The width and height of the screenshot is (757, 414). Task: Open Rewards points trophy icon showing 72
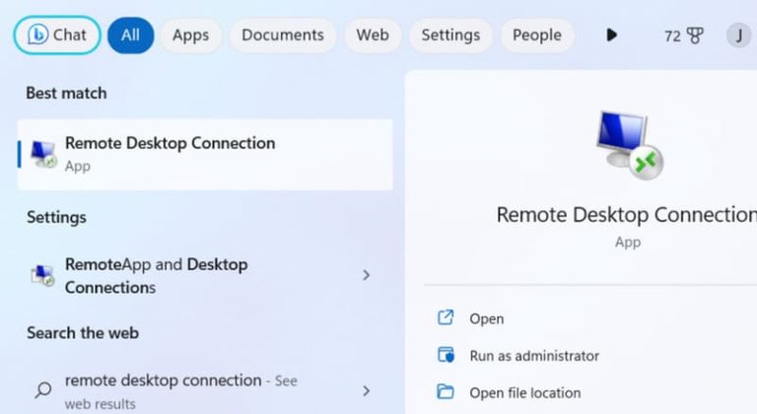684,35
